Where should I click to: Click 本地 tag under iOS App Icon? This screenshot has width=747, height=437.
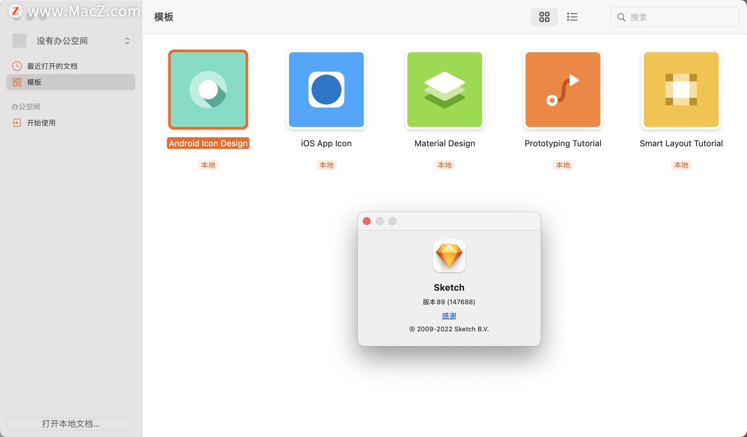(x=326, y=165)
